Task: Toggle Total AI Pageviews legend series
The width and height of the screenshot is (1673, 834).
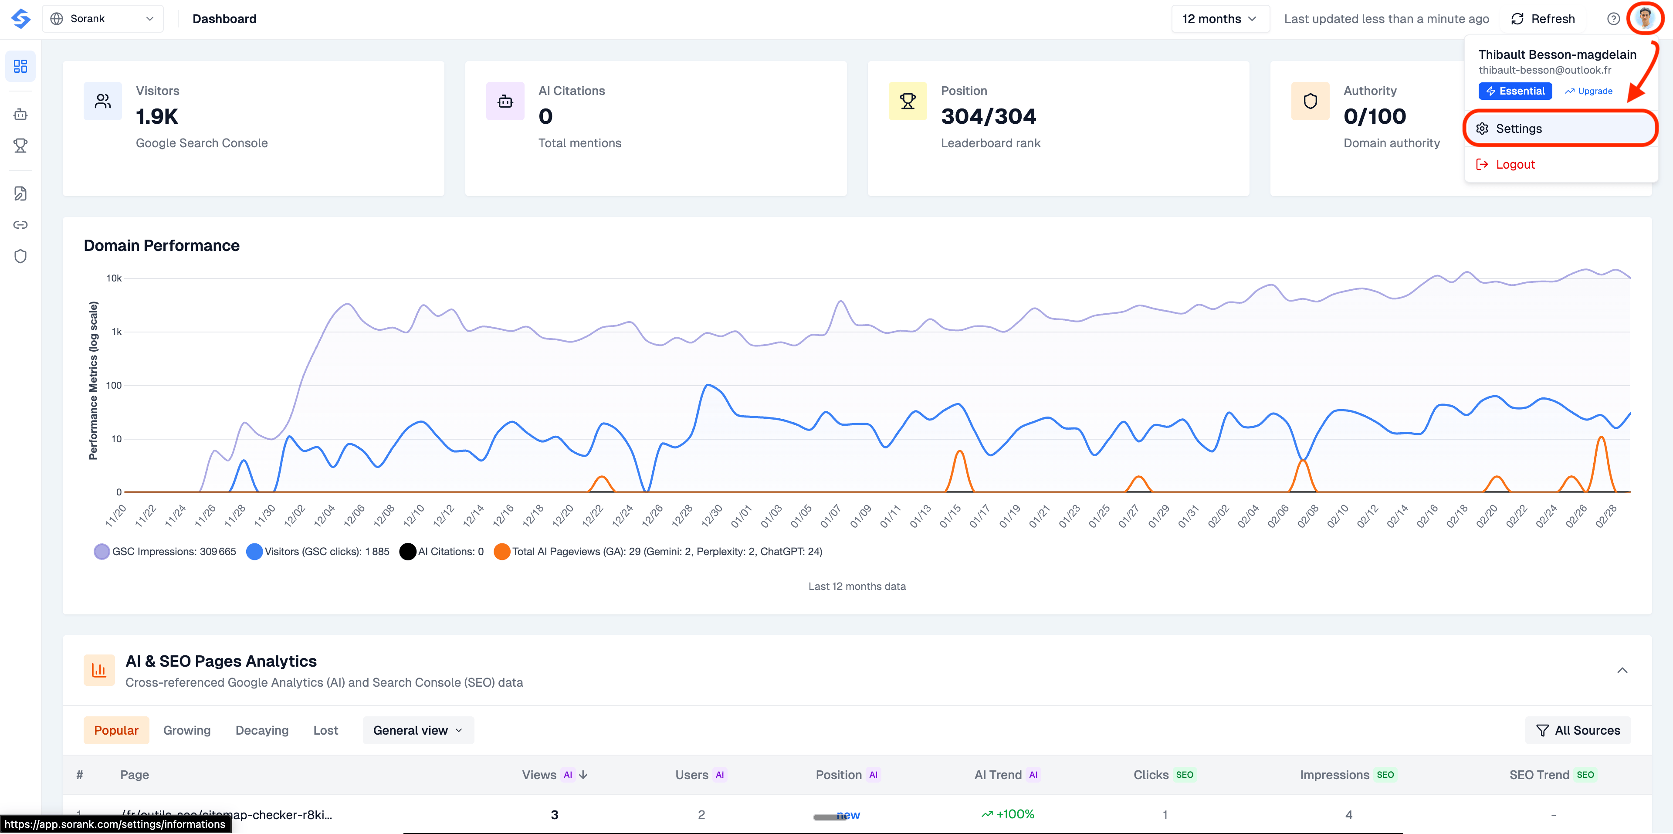Action: (658, 552)
